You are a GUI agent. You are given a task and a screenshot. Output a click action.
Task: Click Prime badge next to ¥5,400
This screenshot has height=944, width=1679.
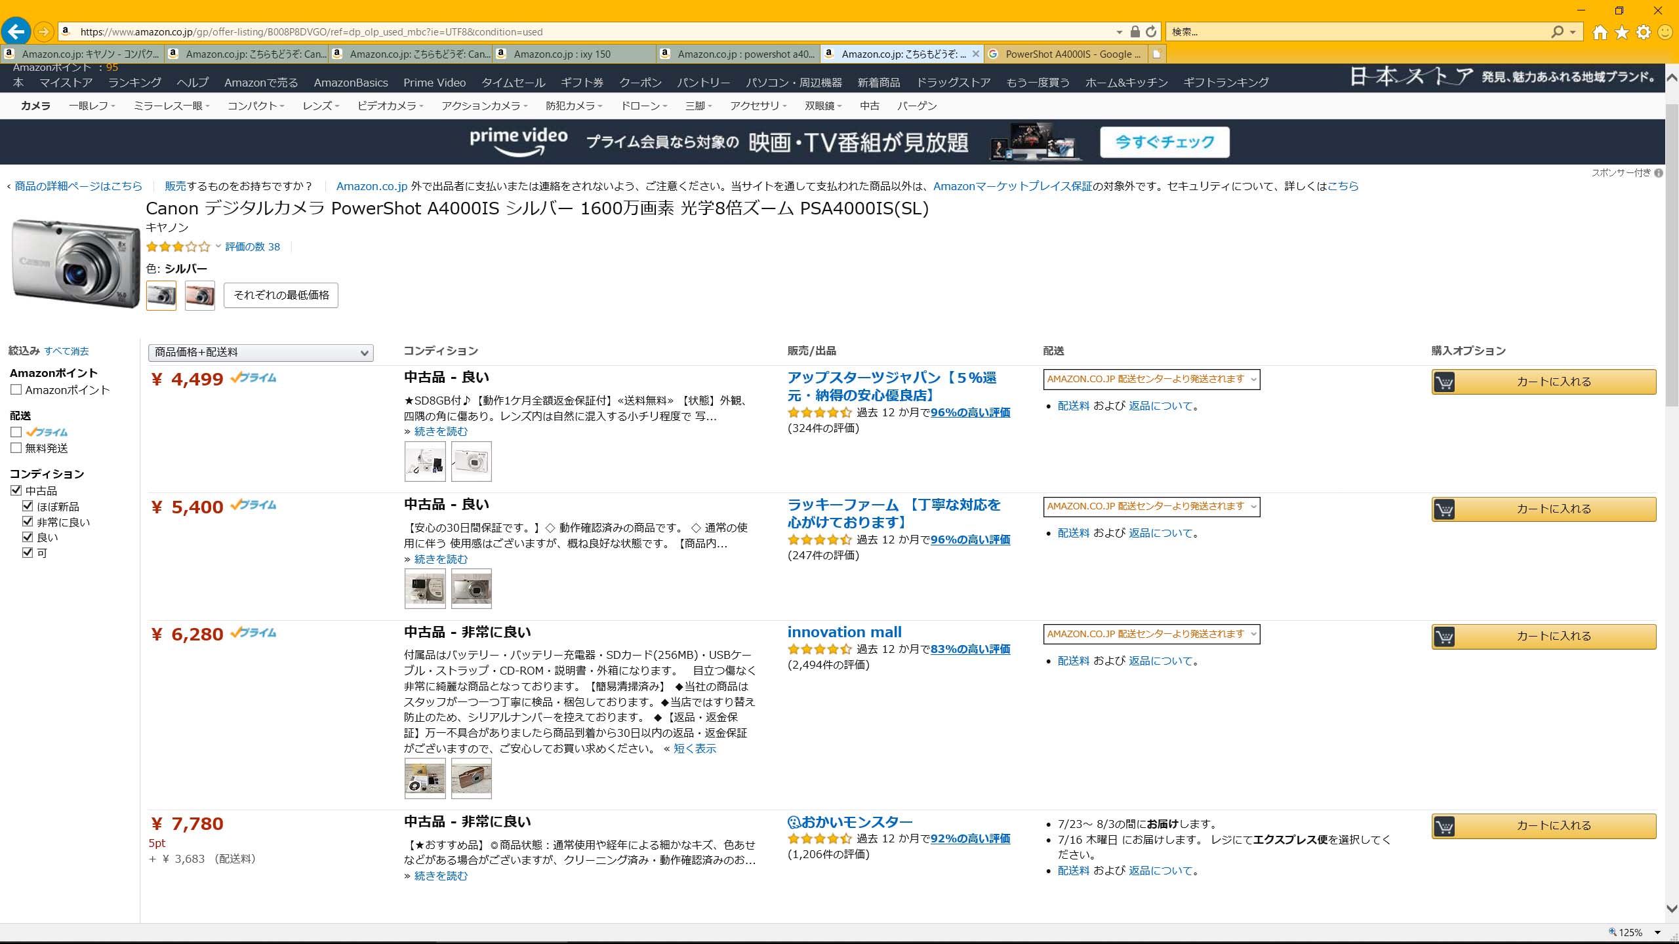(253, 505)
